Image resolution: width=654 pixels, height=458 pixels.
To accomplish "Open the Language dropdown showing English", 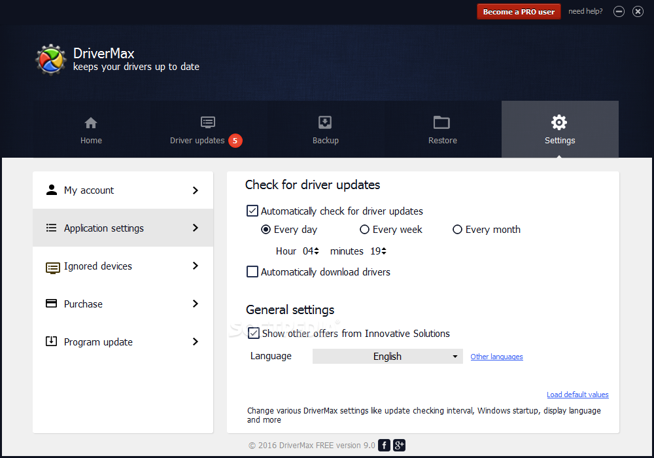I will pyautogui.click(x=387, y=356).
